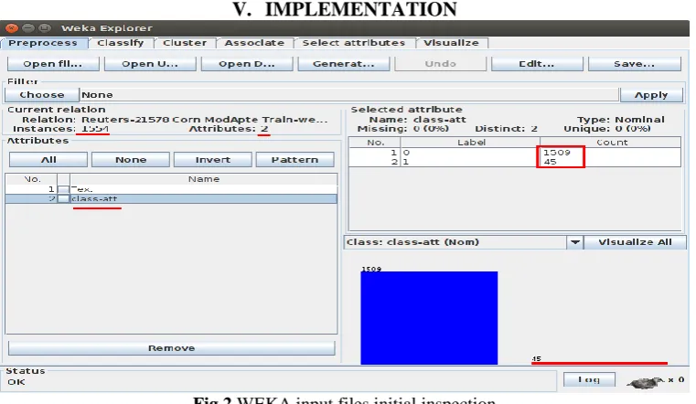The width and height of the screenshot is (696, 404).
Task: Click the Label column header
Action: [470, 143]
